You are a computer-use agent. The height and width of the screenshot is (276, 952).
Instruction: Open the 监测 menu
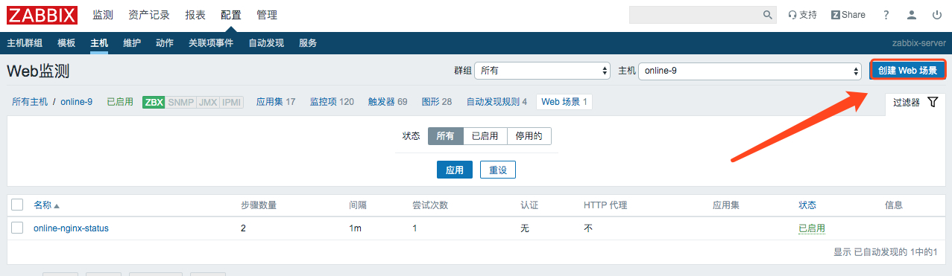pos(103,15)
